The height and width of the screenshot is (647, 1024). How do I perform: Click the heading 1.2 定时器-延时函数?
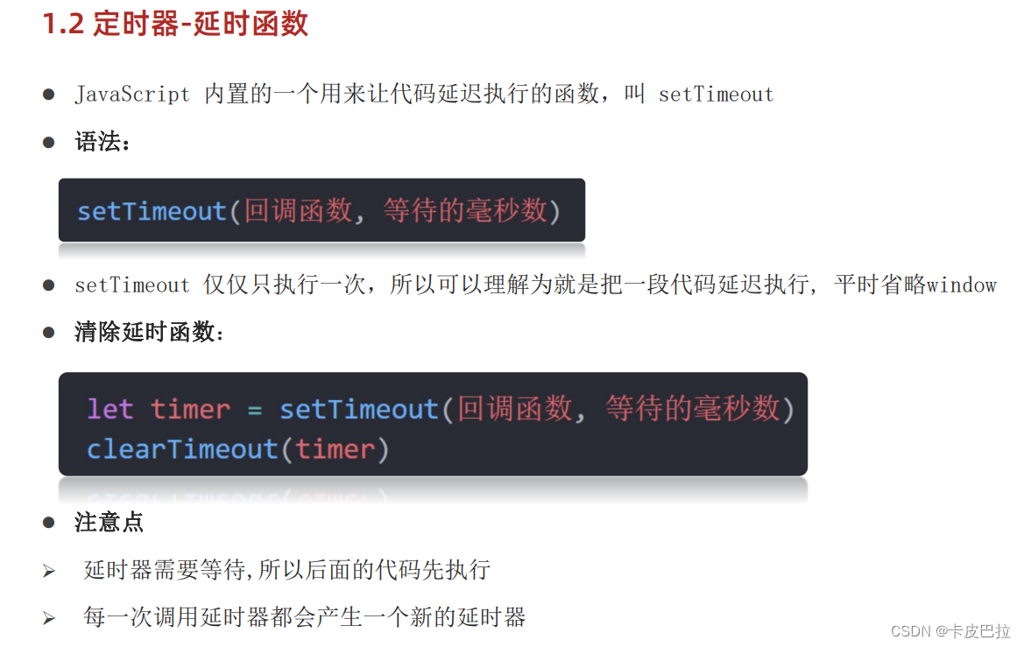175,24
